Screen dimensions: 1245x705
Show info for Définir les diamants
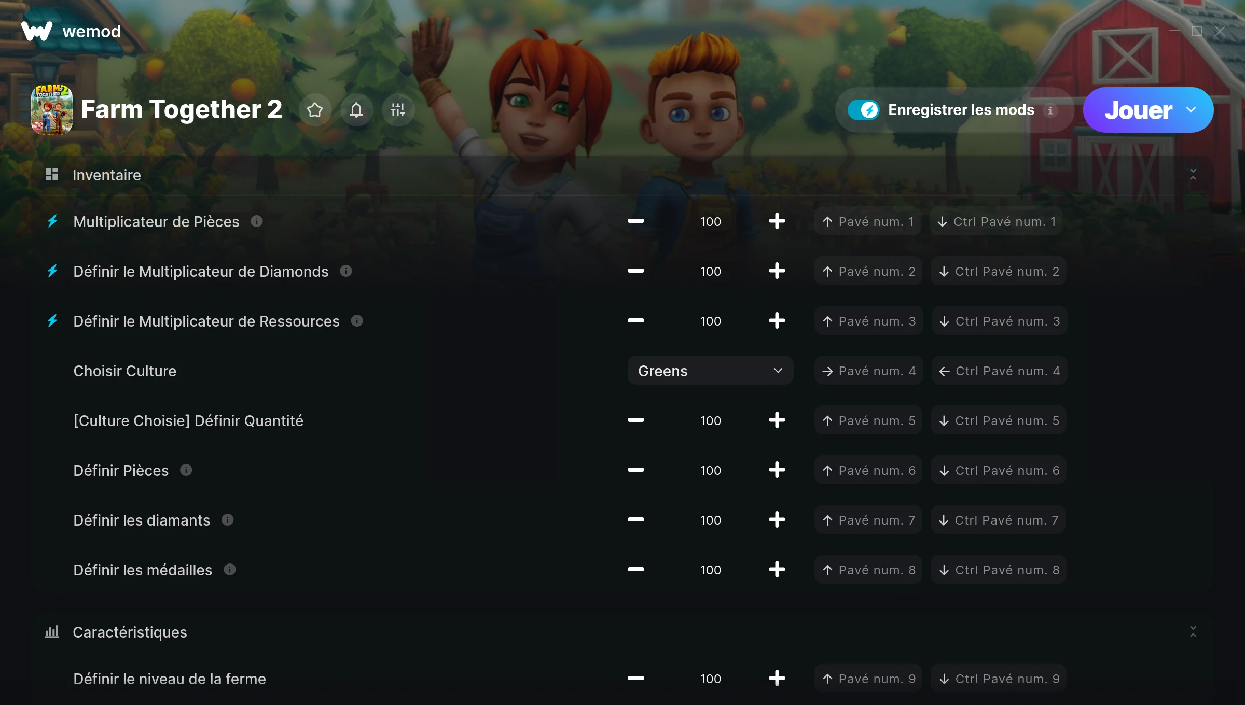coord(228,520)
